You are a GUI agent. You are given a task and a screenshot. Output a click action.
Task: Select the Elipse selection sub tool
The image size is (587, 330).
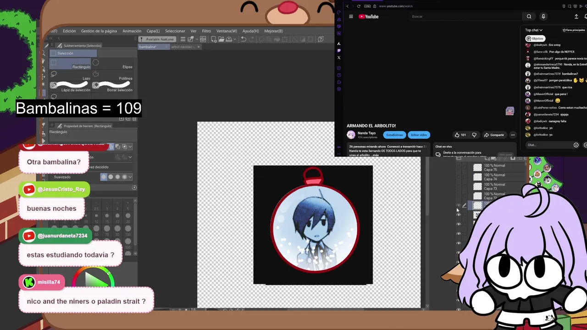(x=112, y=63)
